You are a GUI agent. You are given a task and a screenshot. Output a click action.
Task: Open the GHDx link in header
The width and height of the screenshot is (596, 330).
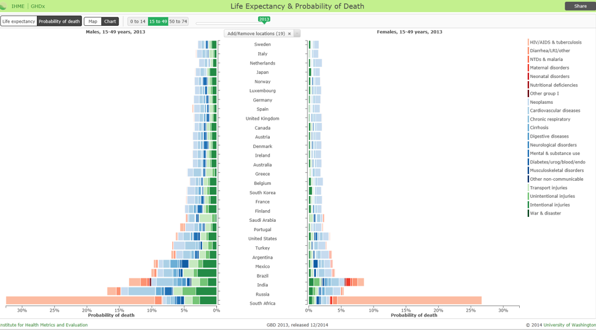coord(37,6)
